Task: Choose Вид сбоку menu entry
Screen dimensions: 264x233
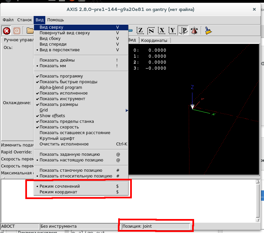Action: pos(81,39)
